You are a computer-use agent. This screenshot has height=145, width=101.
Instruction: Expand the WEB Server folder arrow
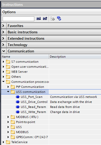click(x=3, y=72)
